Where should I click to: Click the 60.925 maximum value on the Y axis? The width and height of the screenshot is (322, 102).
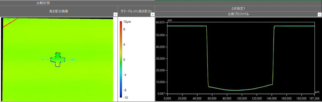click(161, 22)
